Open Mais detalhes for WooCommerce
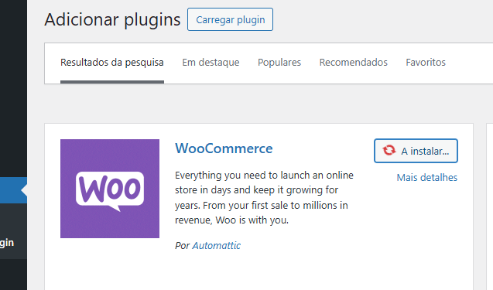Viewport: 493px width, 290px height. [x=427, y=178]
